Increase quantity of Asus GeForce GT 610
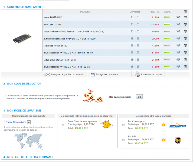Viewport: 193px width, 162px height. [x=138, y=31]
